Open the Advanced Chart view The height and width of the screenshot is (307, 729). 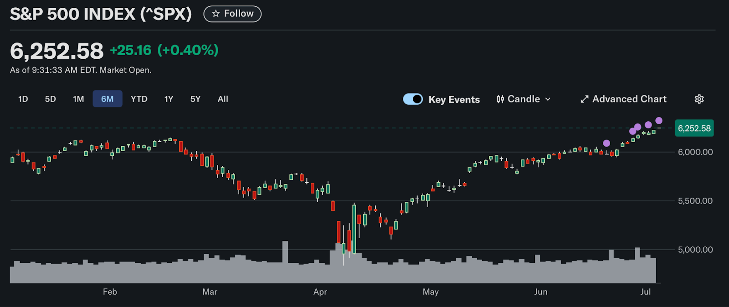(x=623, y=99)
